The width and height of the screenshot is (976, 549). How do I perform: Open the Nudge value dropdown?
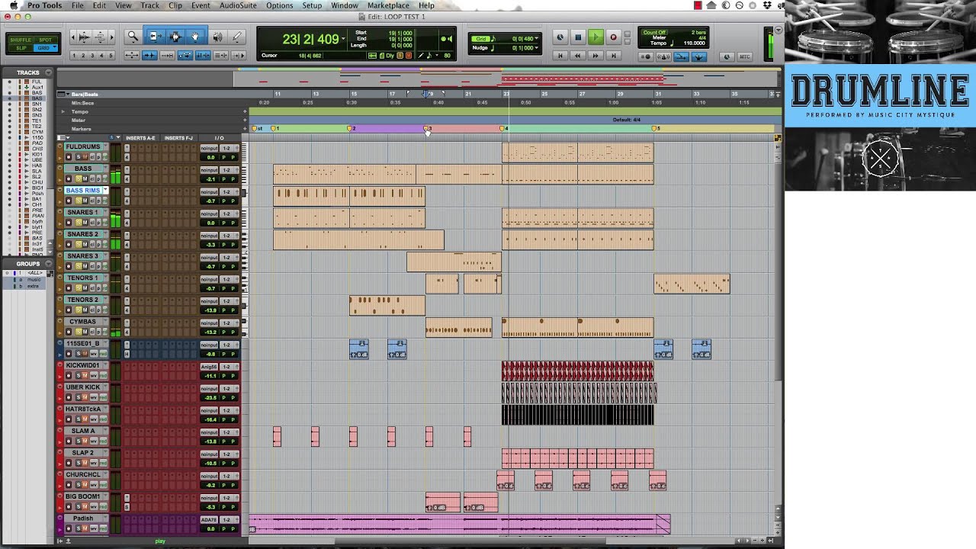point(536,48)
